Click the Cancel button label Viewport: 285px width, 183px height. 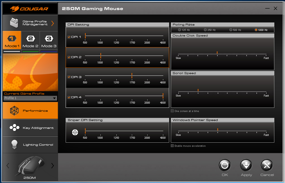267,175
